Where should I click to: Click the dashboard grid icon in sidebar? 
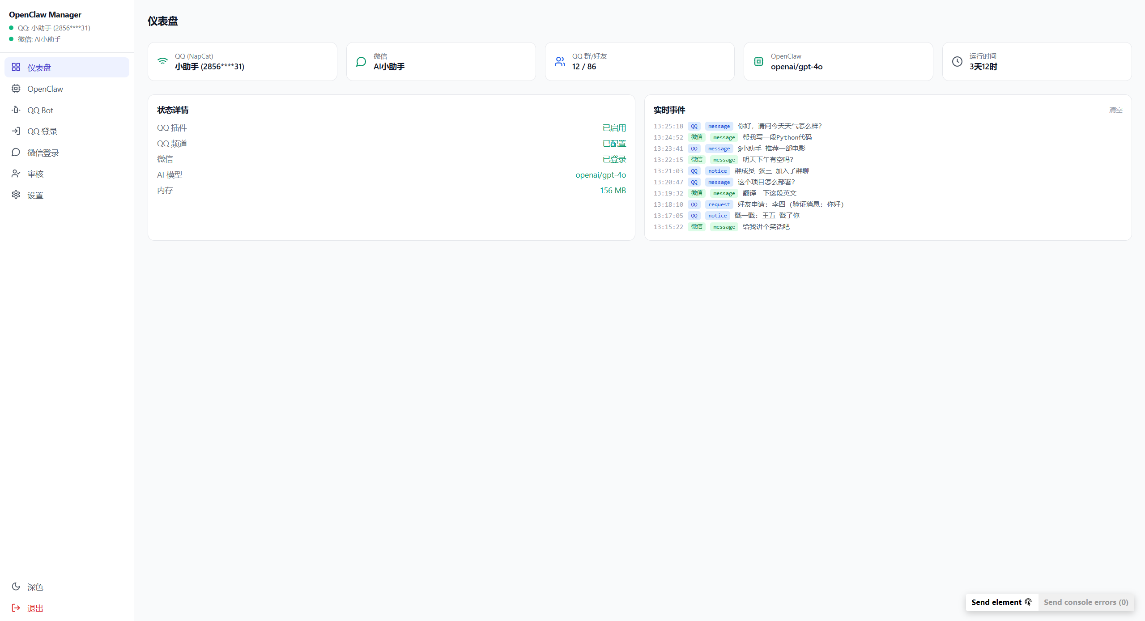[x=16, y=67]
